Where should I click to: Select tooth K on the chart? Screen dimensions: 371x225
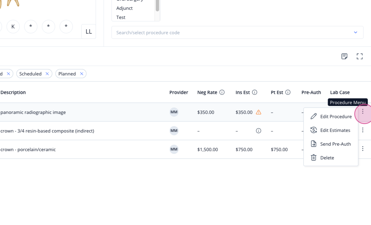click(13, 27)
